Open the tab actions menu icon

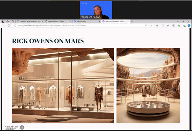pyautogui.click(x=13, y=22)
